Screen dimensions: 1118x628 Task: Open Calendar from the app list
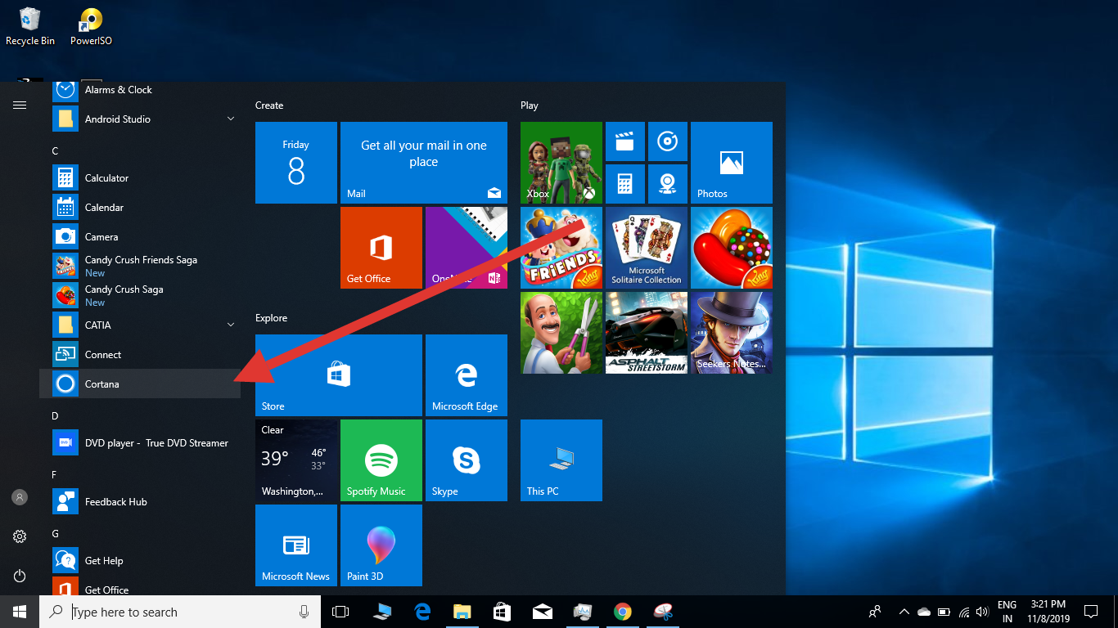pyautogui.click(x=139, y=208)
